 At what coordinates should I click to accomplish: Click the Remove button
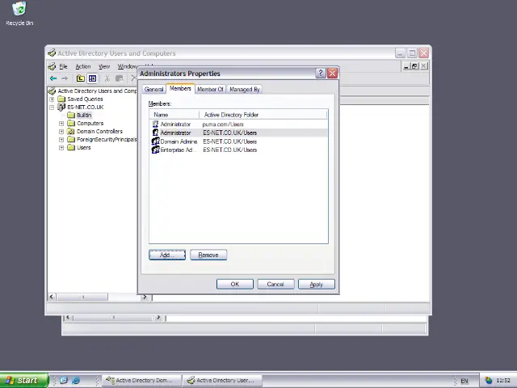click(208, 255)
